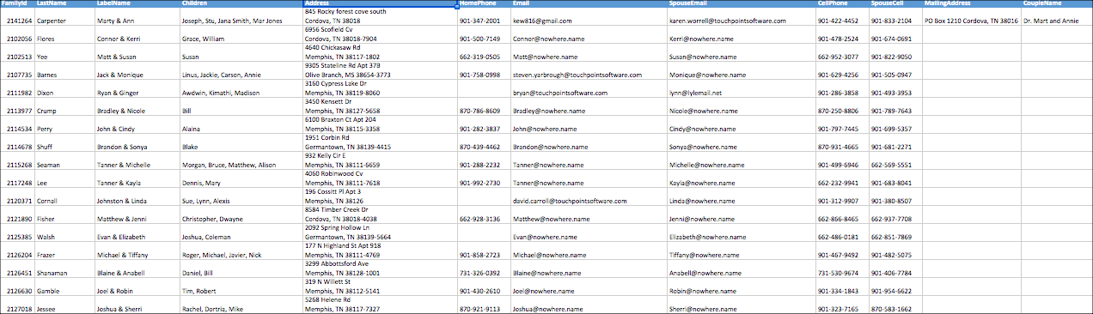Select the CellPhone column header
Image resolution: width=1093 pixels, height=314 pixels.
pos(842,4)
